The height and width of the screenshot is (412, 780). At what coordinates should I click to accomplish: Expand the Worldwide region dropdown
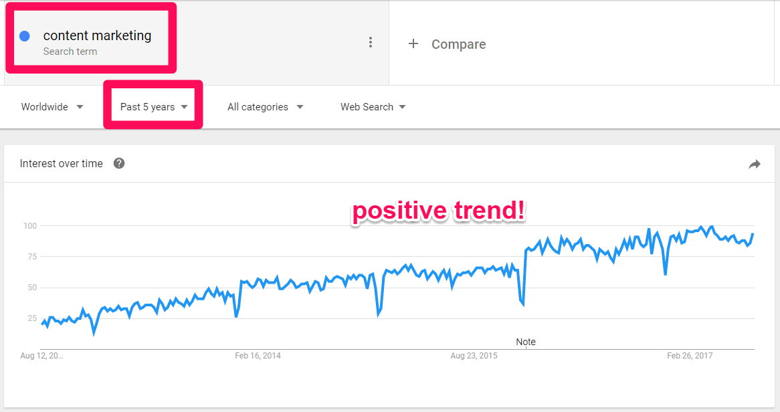[x=52, y=107]
